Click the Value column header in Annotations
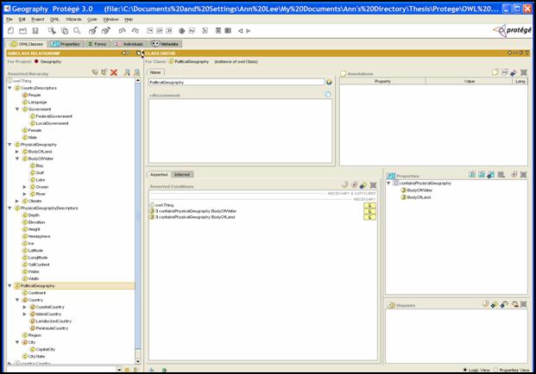 470,81
